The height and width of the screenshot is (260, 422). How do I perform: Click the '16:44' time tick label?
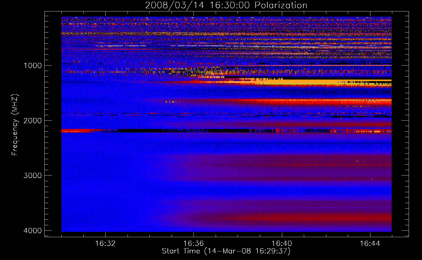tap(370, 244)
